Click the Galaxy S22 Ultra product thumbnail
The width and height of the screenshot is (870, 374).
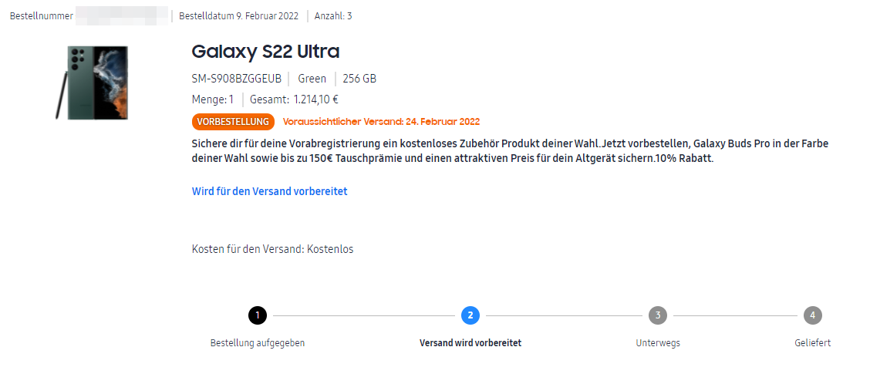[x=92, y=83]
